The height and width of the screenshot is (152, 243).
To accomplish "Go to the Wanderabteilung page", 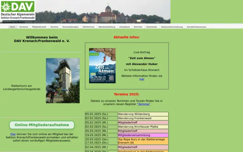I will point(107,27).
